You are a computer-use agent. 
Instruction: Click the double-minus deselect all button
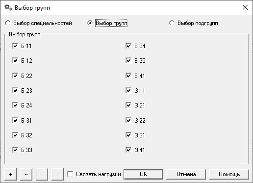[26, 174]
